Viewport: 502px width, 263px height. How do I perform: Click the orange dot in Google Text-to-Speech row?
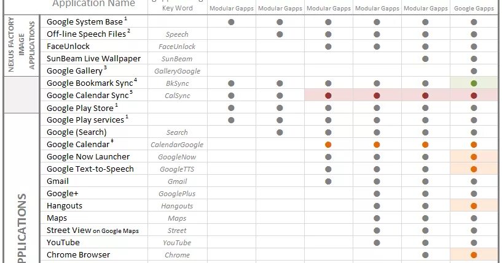pos(474,169)
